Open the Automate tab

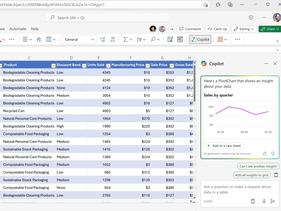[17, 29]
